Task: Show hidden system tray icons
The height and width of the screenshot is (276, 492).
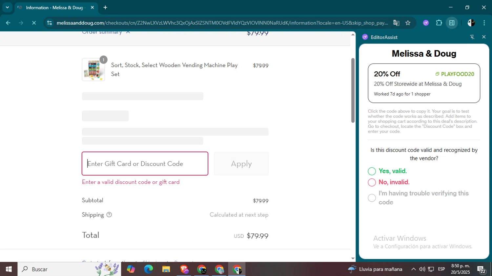Action: pyautogui.click(x=413, y=269)
